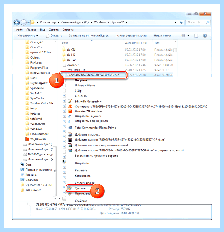Screen dimensions: 224x232
Task: Click the search input field
Action: [196, 22]
